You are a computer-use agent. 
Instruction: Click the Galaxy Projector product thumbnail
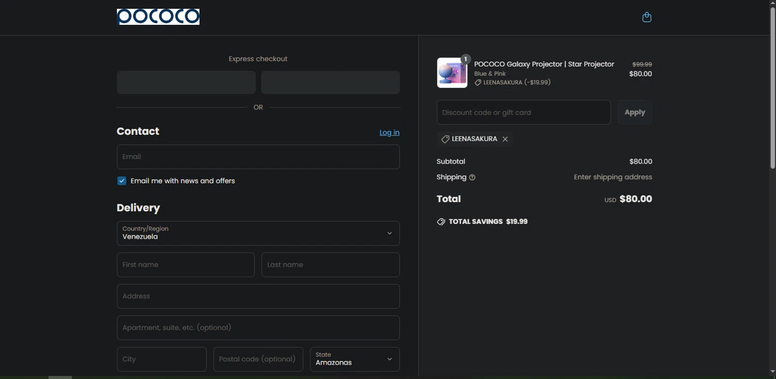click(x=452, y=73)
